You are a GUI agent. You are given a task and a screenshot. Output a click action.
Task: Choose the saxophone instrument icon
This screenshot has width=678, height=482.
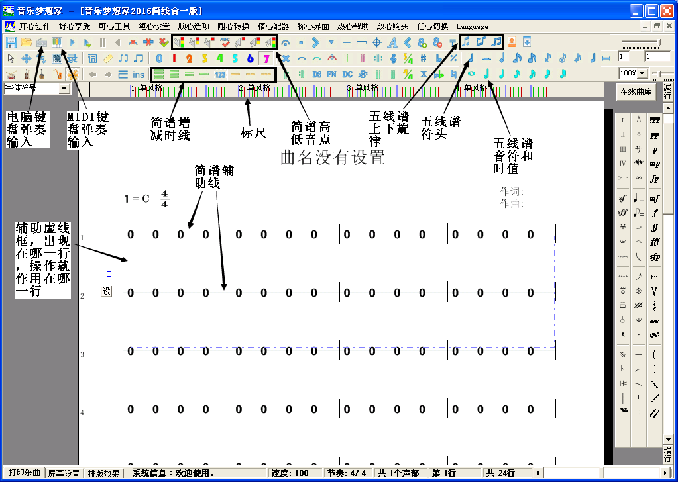[57, 74]
